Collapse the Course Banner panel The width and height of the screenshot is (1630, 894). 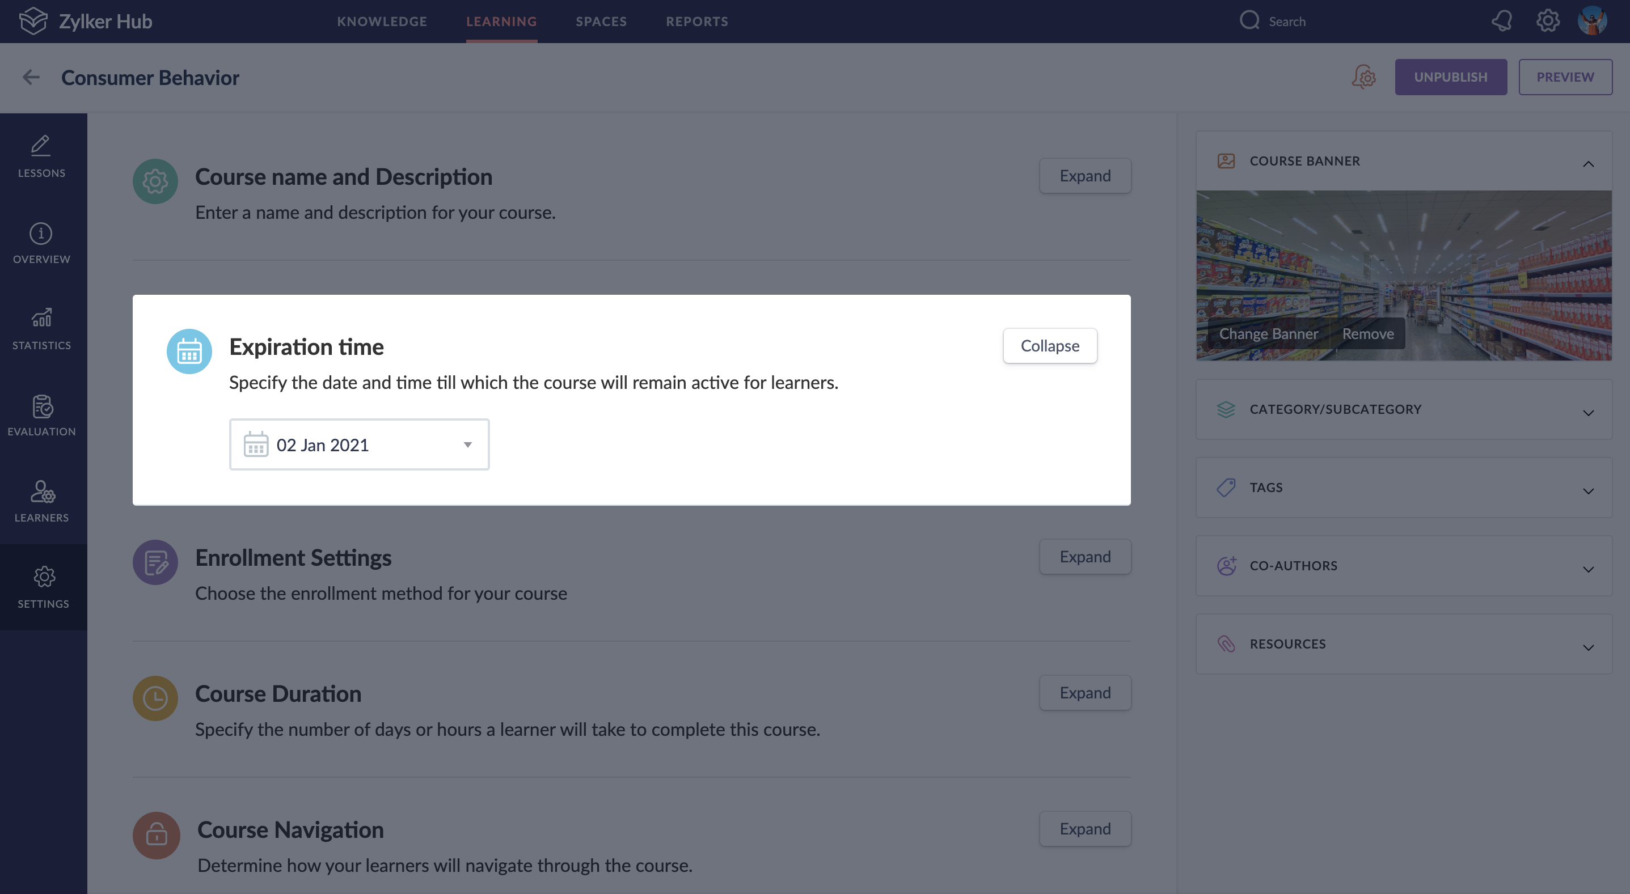1587,164
